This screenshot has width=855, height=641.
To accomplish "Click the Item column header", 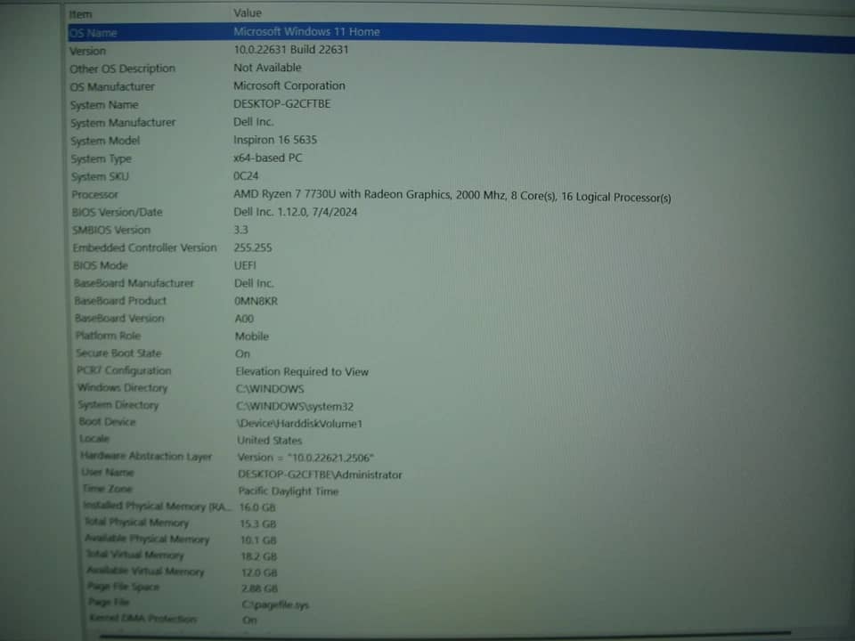I will point(81,14).
